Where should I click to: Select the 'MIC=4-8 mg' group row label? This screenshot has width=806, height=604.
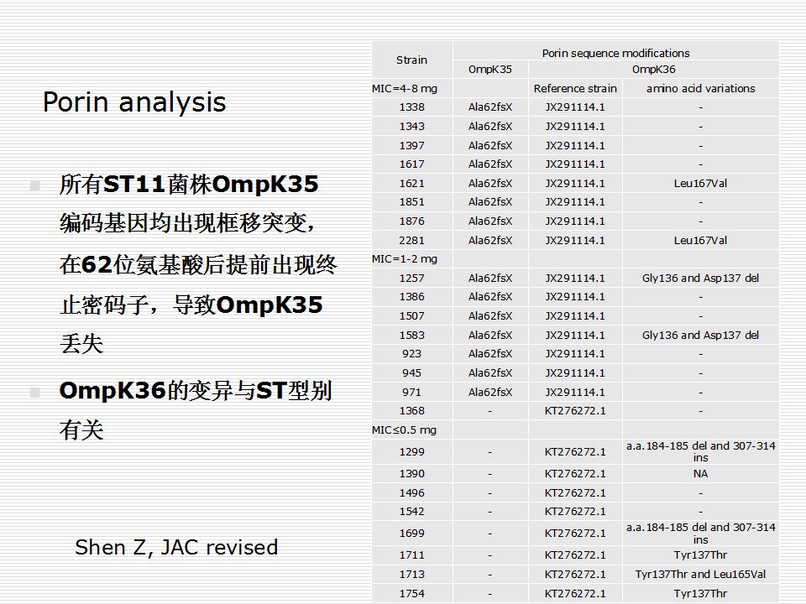(x=405, y=88)
